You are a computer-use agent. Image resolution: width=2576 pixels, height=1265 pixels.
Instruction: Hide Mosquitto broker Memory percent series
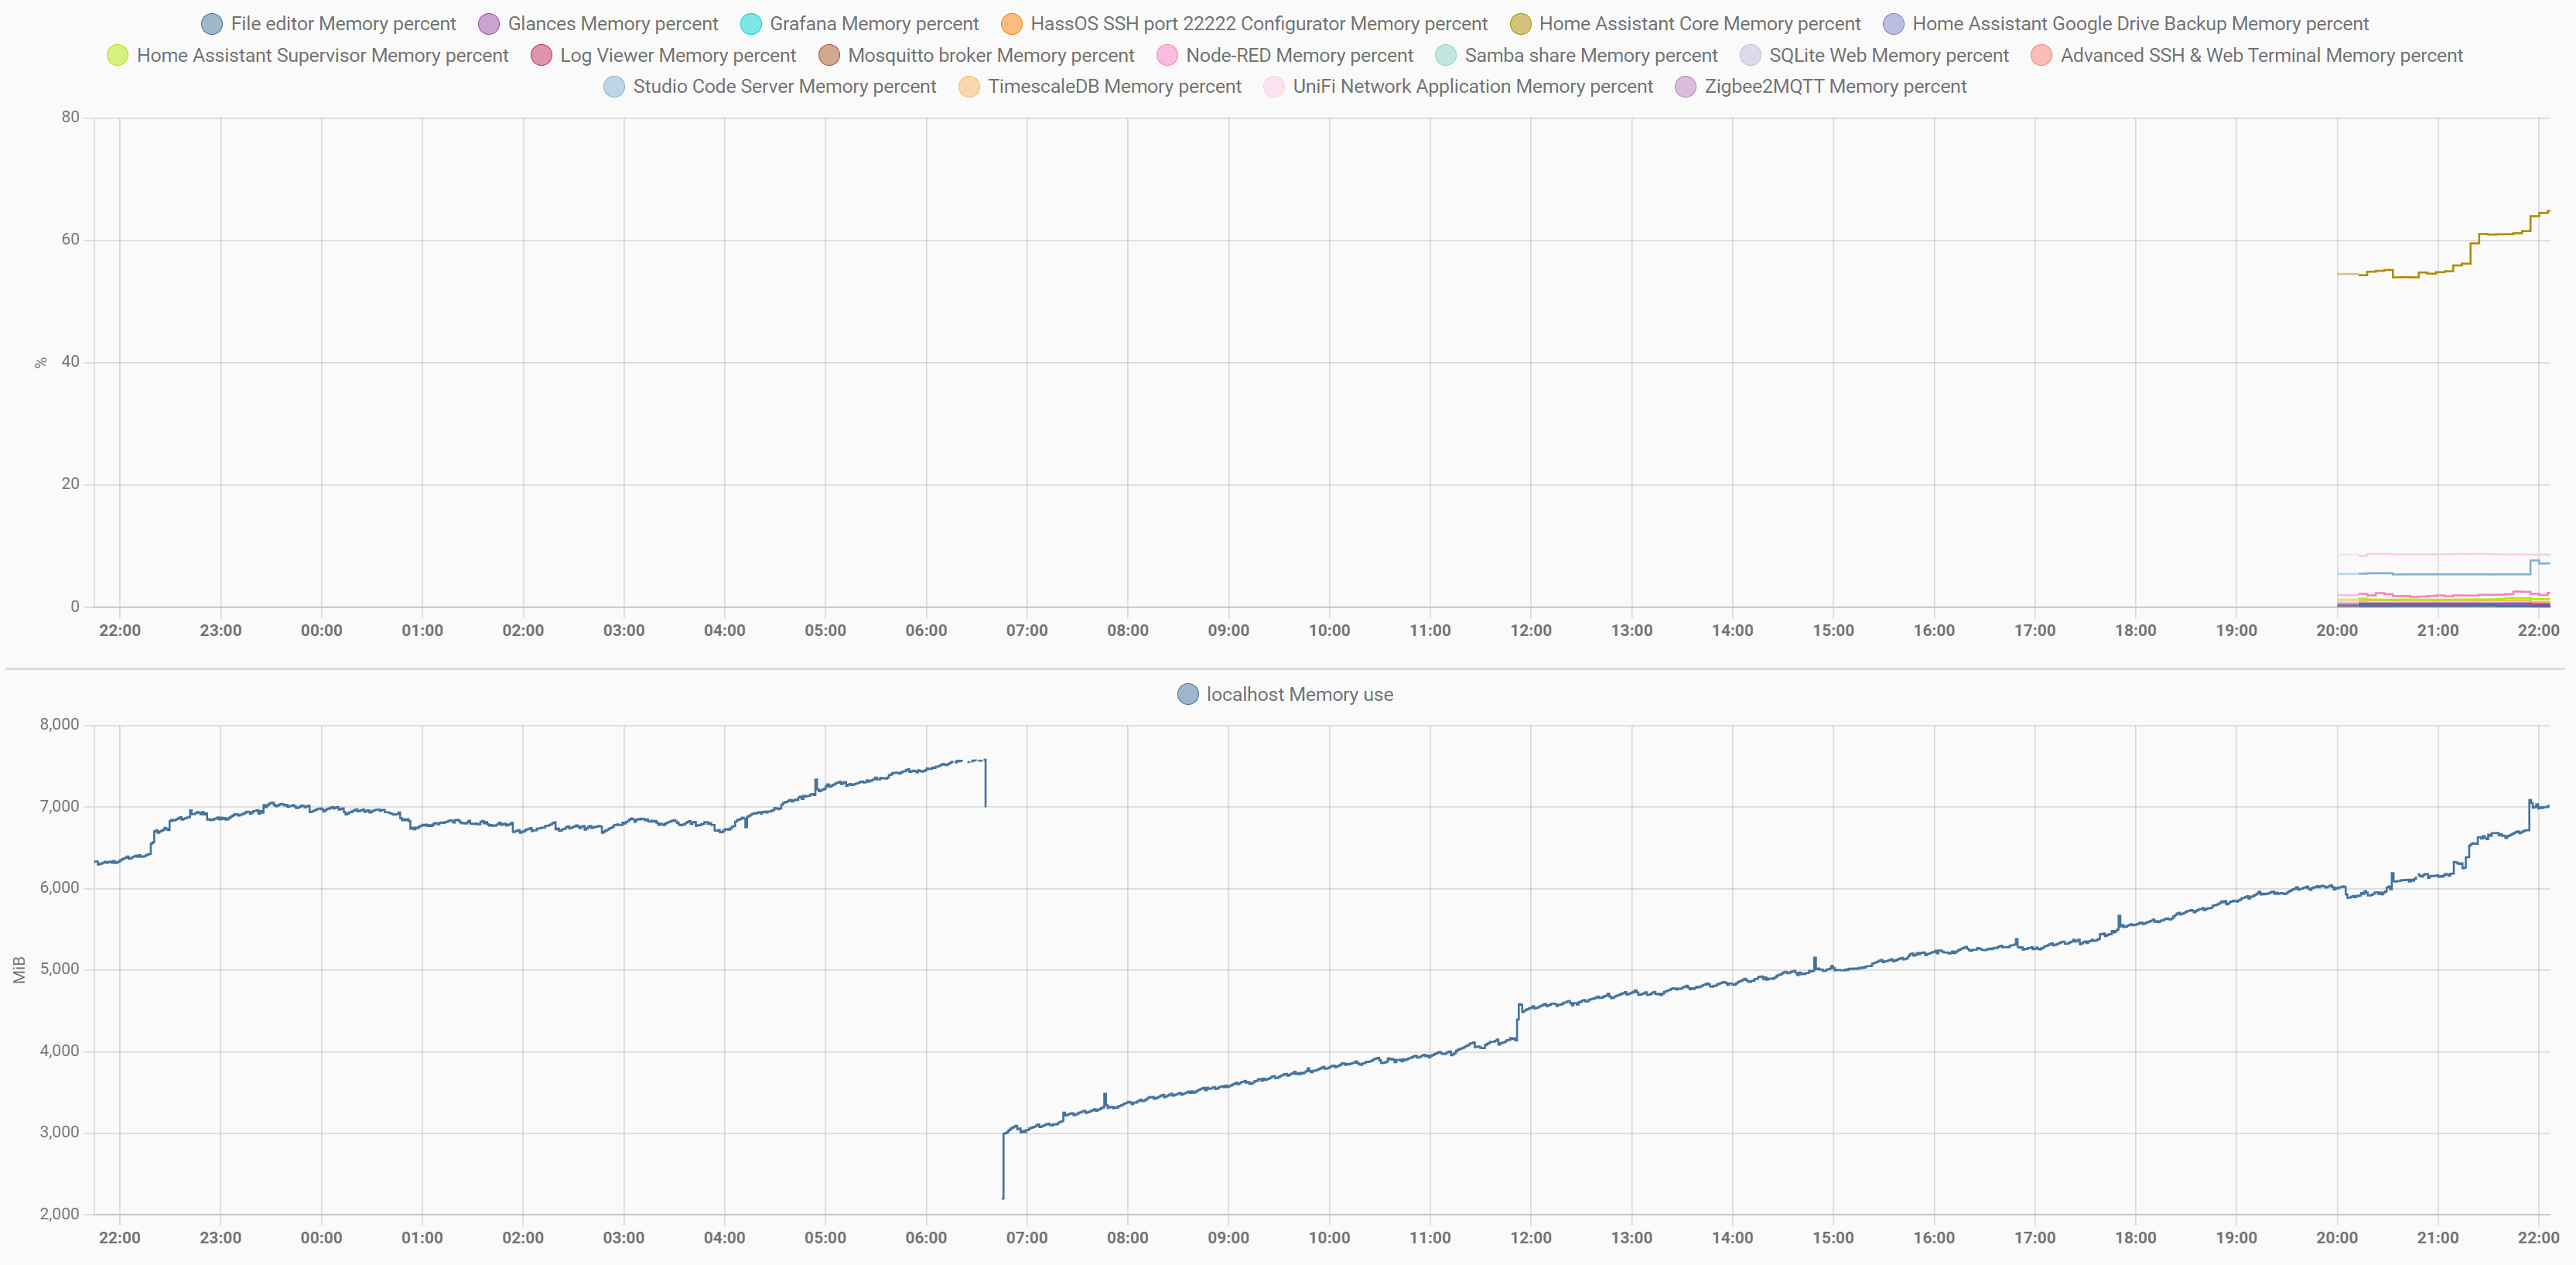click(976, 55)
